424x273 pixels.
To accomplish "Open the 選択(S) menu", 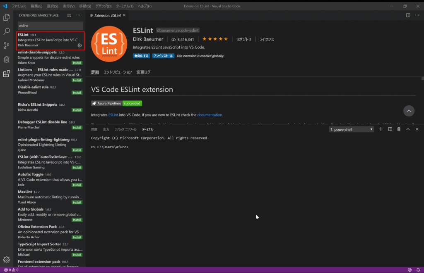I will tap(53, 6).
